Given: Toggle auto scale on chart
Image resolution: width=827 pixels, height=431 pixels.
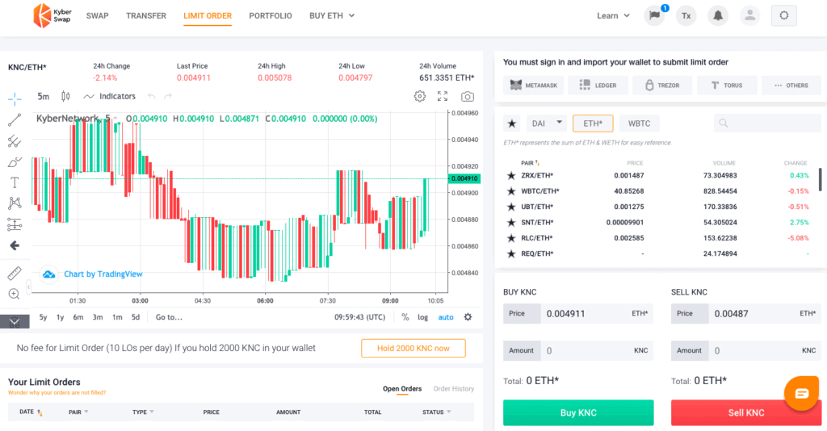Looking at the screenshot, I should [446, 317].
